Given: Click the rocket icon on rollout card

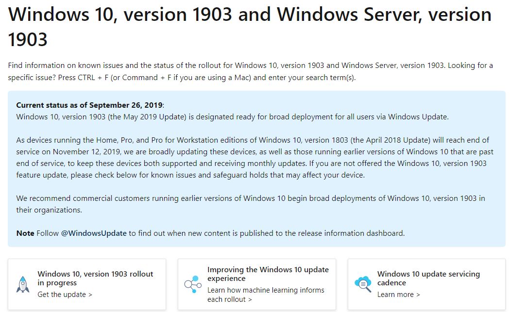Looking at the screenshot, I should (x=23, y=284).
